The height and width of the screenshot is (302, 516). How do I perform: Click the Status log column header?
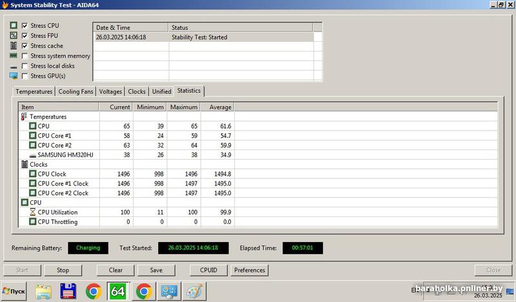(x=241, y=28)
